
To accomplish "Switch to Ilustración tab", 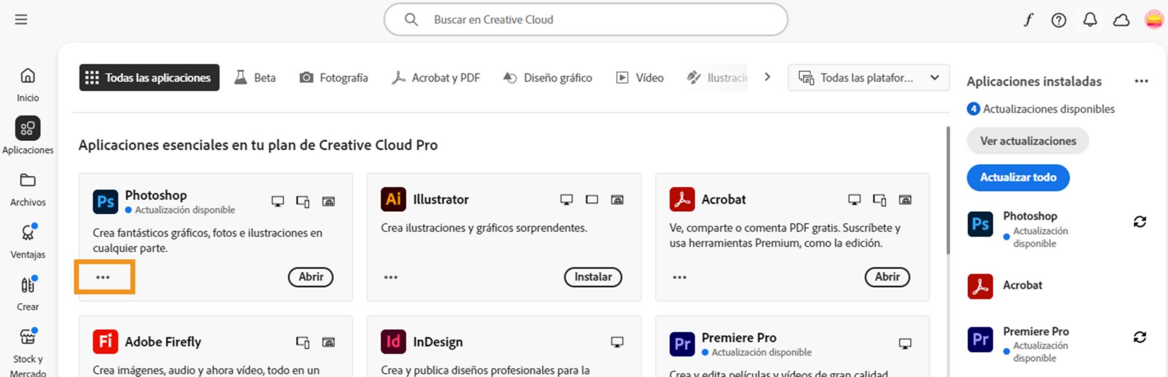I will (717, 78).
